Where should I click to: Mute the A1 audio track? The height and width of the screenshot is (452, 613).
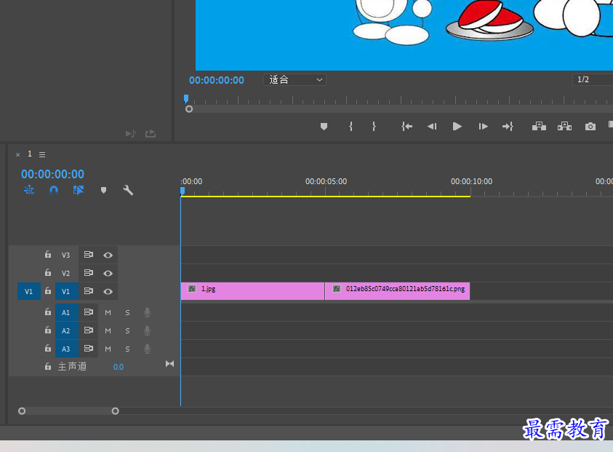(108, 313)
